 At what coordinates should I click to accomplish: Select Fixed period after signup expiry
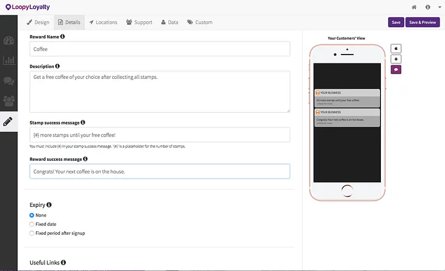[x=32, y=233]
